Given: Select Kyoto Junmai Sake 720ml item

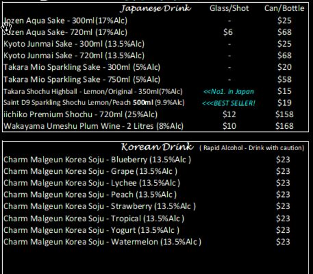Looking at the screenshot, I should (74, 56).
